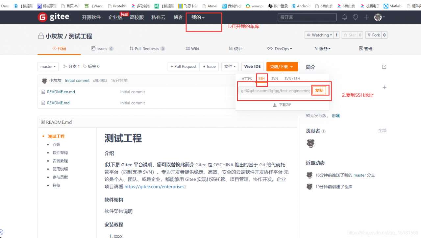421x238 pixels.
Task: Jump to 使用说明 in README outline
Action: click(x=60, y=169)
